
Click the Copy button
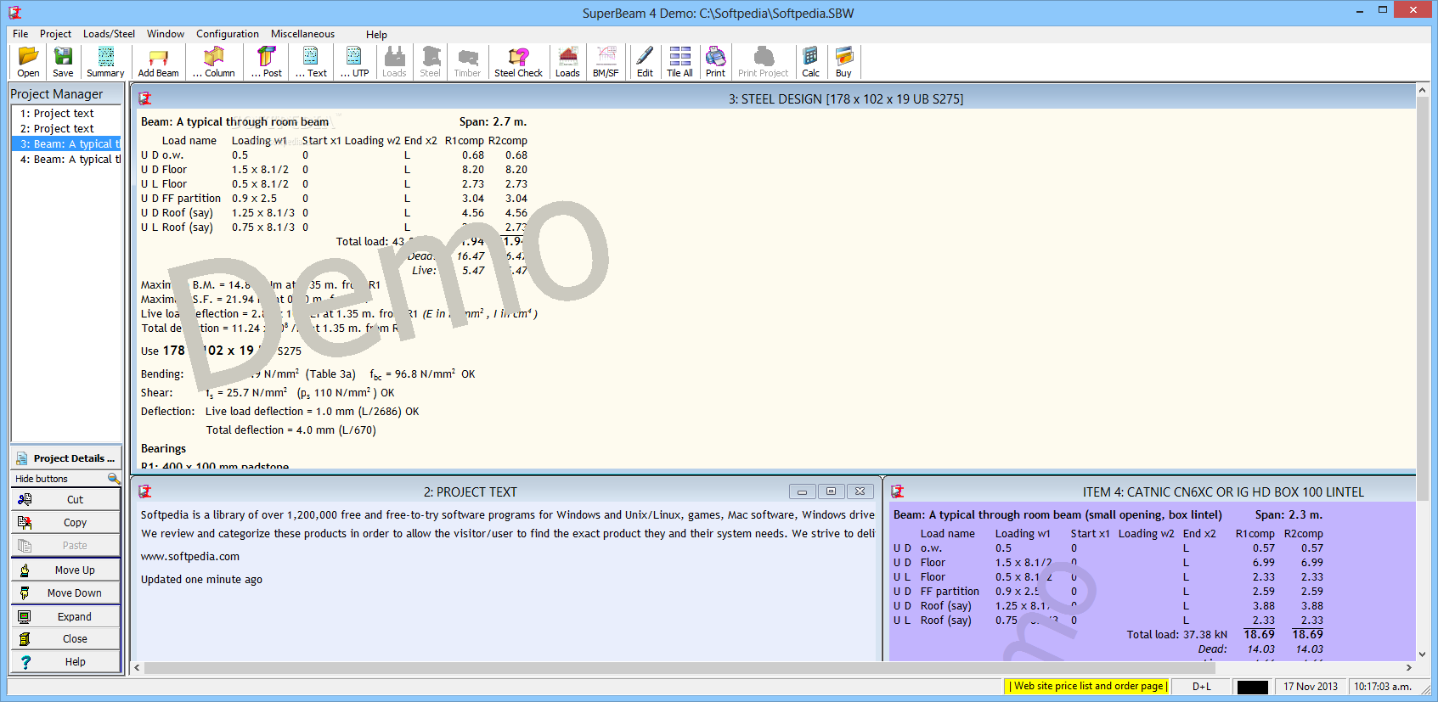(66, 523)
